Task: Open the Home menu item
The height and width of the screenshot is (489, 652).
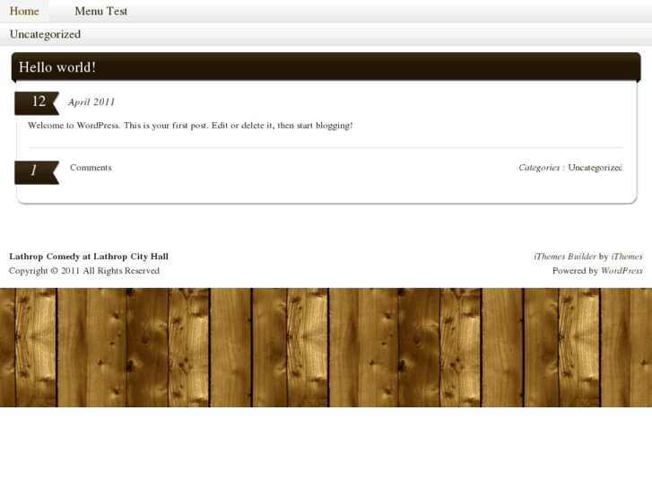Action: click(x=24, y=12)
